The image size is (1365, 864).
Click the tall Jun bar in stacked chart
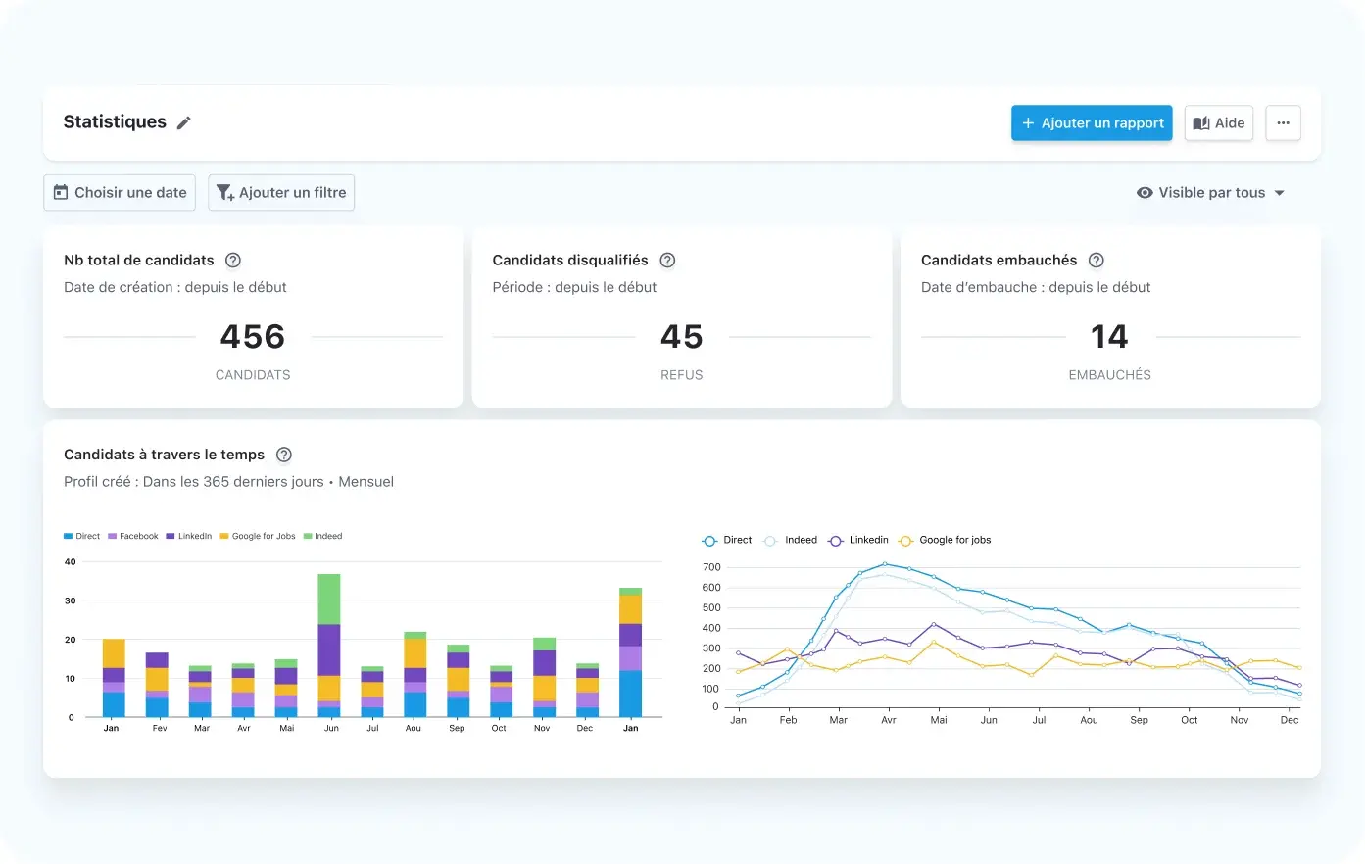pyautogui.click(x=329, y=646)
